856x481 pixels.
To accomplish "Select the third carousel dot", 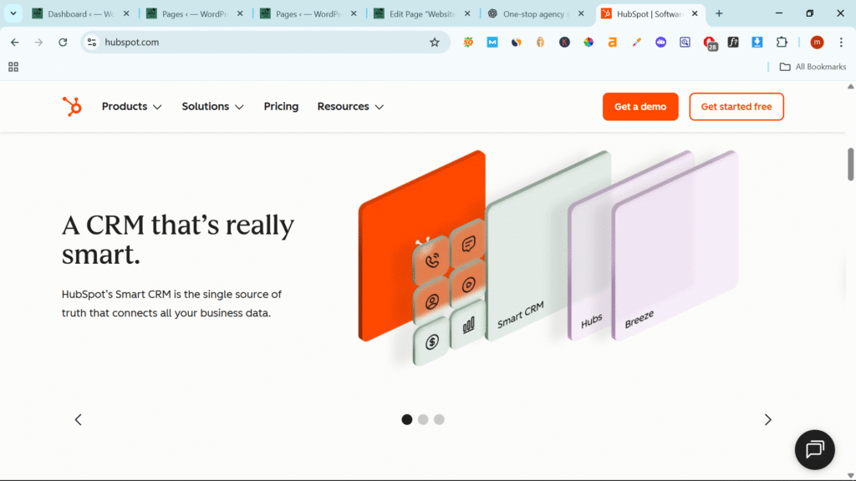I will coord(439,419).
